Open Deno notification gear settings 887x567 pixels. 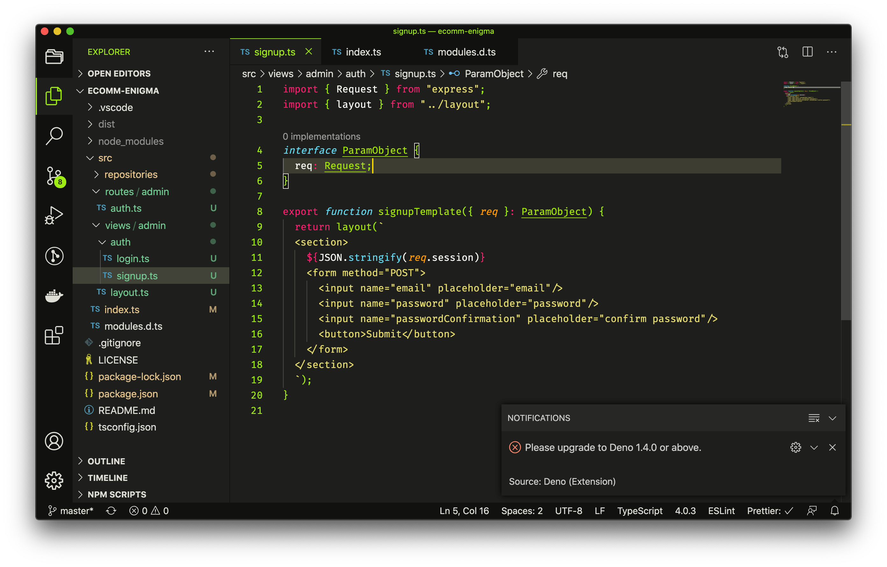point(796,447)
